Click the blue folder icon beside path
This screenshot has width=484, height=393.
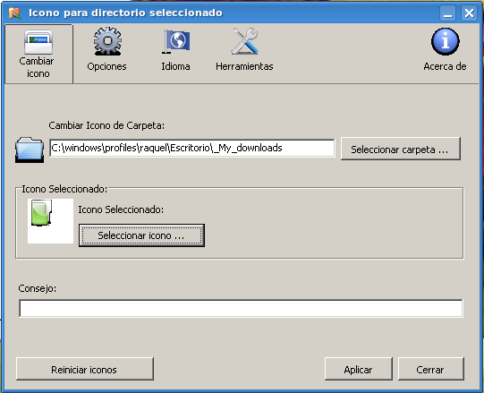point(30,150)
